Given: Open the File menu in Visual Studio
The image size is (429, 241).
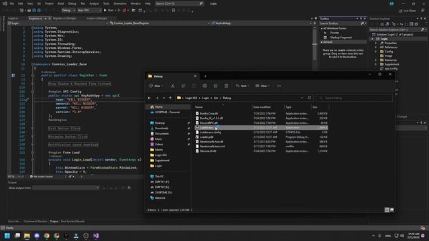Looking at the screenshot, I should 12,3.
